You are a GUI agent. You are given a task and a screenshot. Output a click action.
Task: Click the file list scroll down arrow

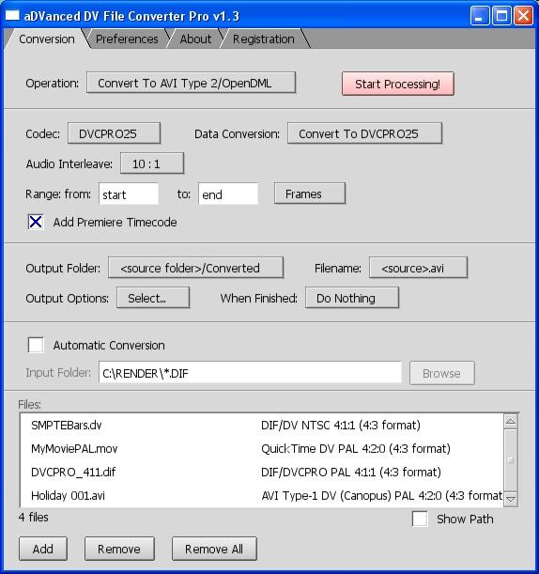coord(511,499)
